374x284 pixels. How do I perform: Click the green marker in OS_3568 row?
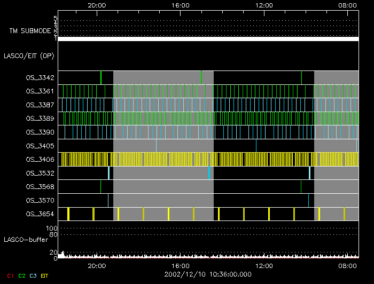[101, 186]
